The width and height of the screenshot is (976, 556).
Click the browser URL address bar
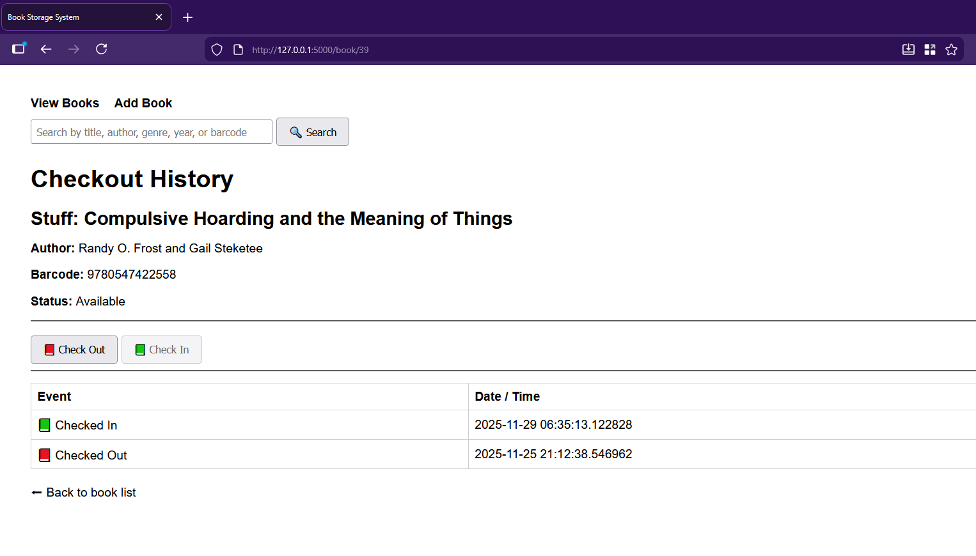coord(512,50)
